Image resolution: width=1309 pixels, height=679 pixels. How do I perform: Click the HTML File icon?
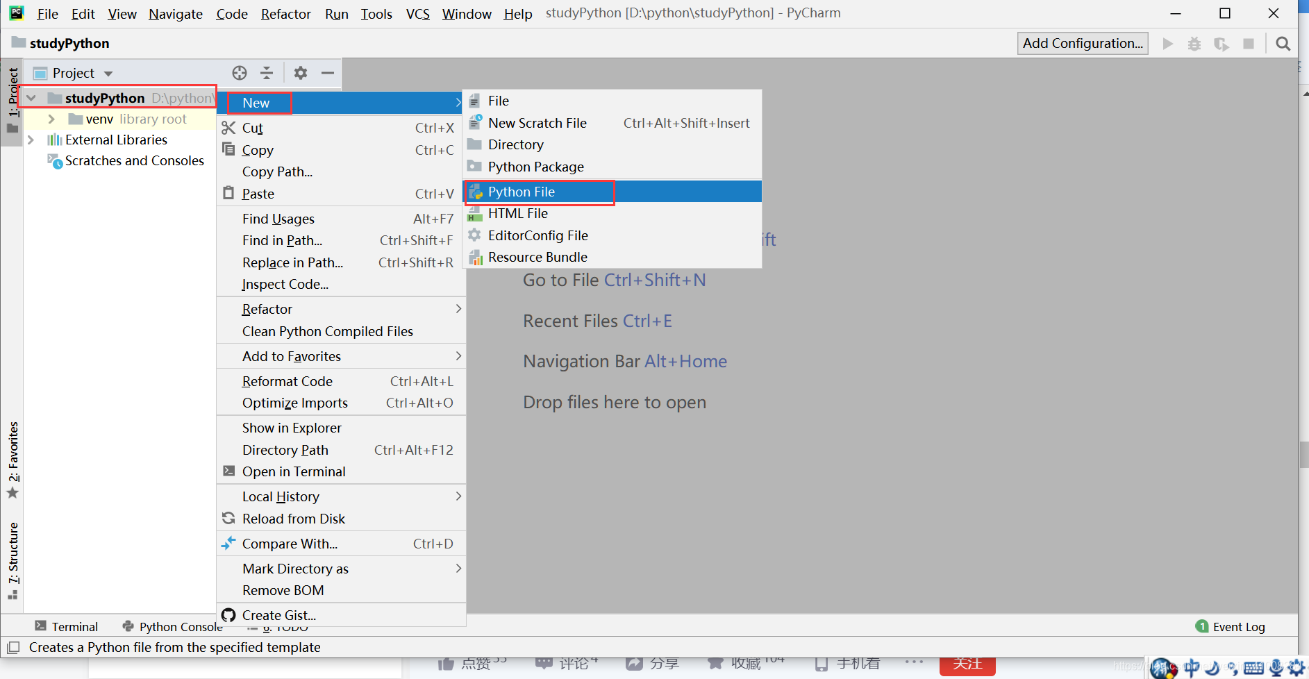[x=475, y=213]
